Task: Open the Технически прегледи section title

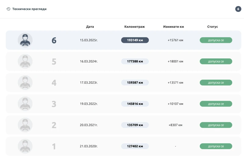Action: coord(29,9)
